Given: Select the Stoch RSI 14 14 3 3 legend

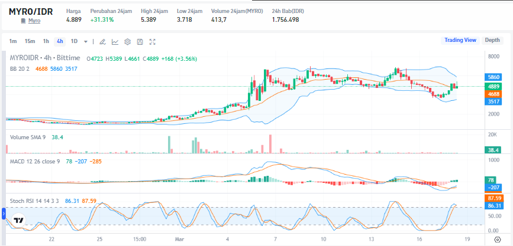Looking at the screenshot, I should (34, 201).
